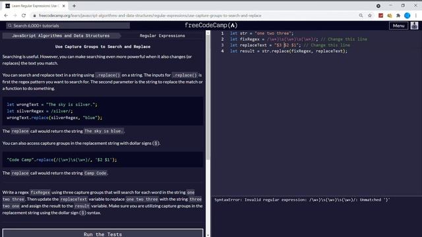Open the red browser extension icon
This screenshot has height=237, width=422.
(x=380, y=16)
